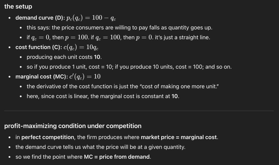
Task: Click the bold "cost function (C)" label
Action: coord(38,47)
